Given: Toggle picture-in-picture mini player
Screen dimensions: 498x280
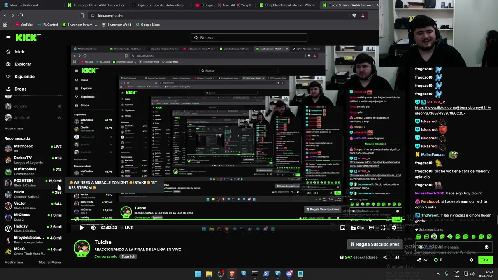Looking at the screenshot, I should [x=343, y=228].
